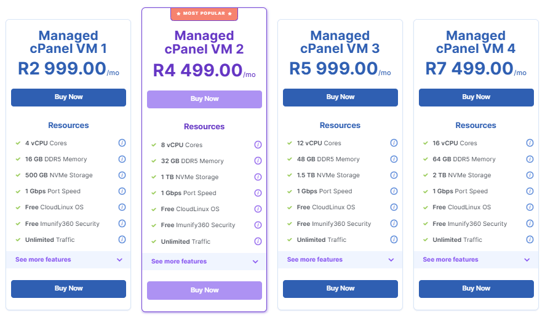
Task: Expand See more features for cPanel VM 1
Action: 68,260
